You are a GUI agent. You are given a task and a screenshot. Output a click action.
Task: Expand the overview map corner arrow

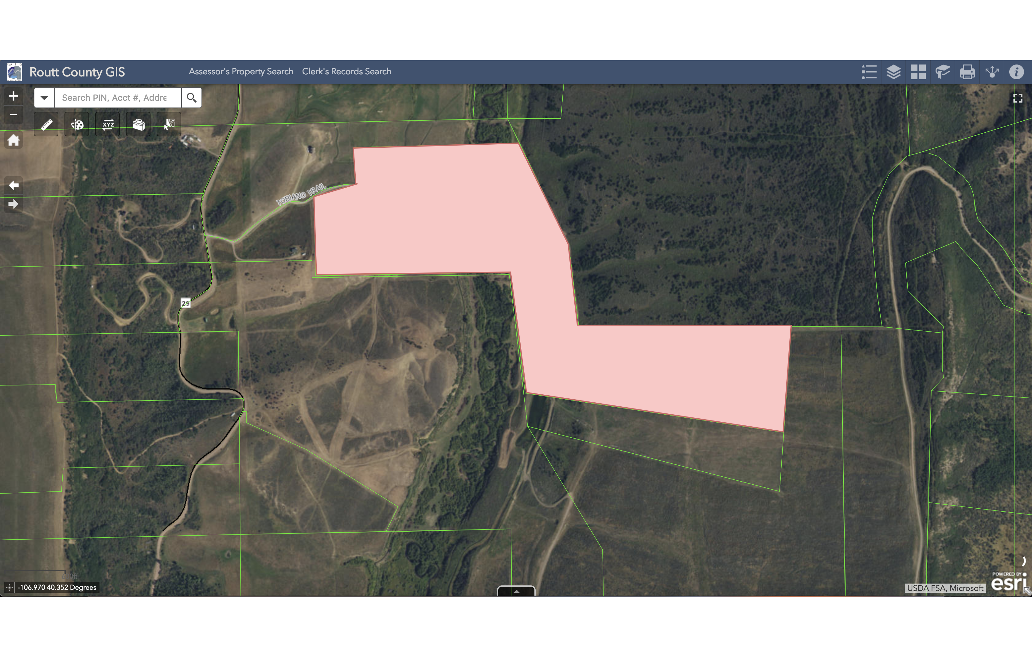pos(1027,591)
